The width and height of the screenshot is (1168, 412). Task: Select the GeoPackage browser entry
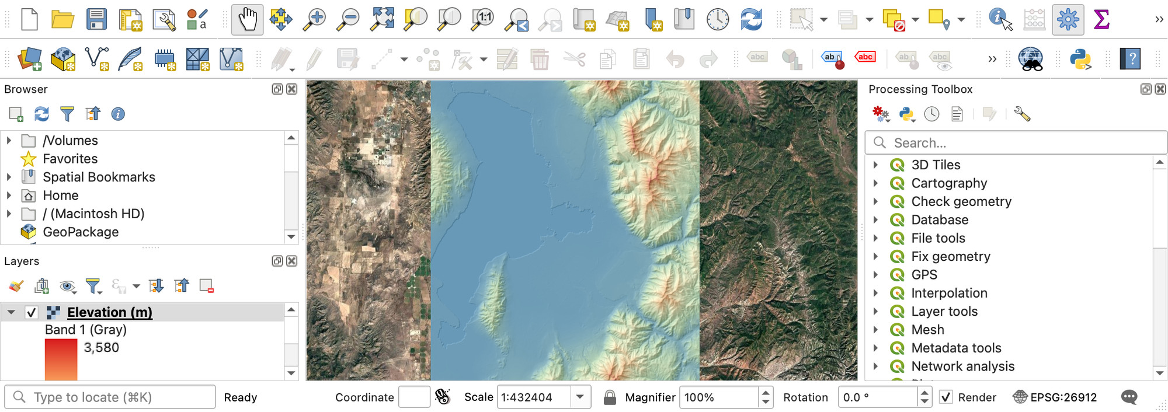tap(81, 232)
